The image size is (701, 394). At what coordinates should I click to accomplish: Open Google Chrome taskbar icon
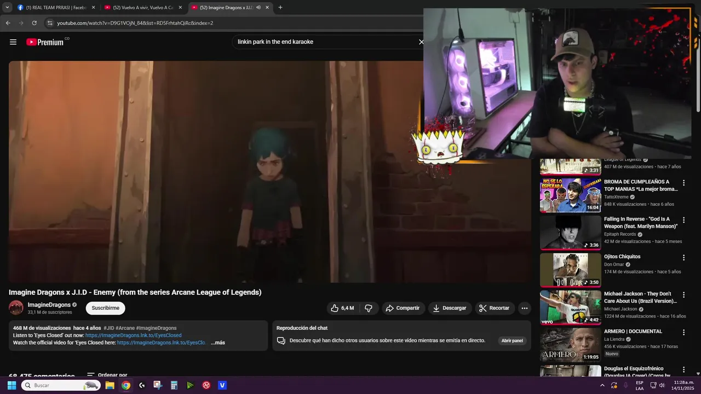click(126, 385)
